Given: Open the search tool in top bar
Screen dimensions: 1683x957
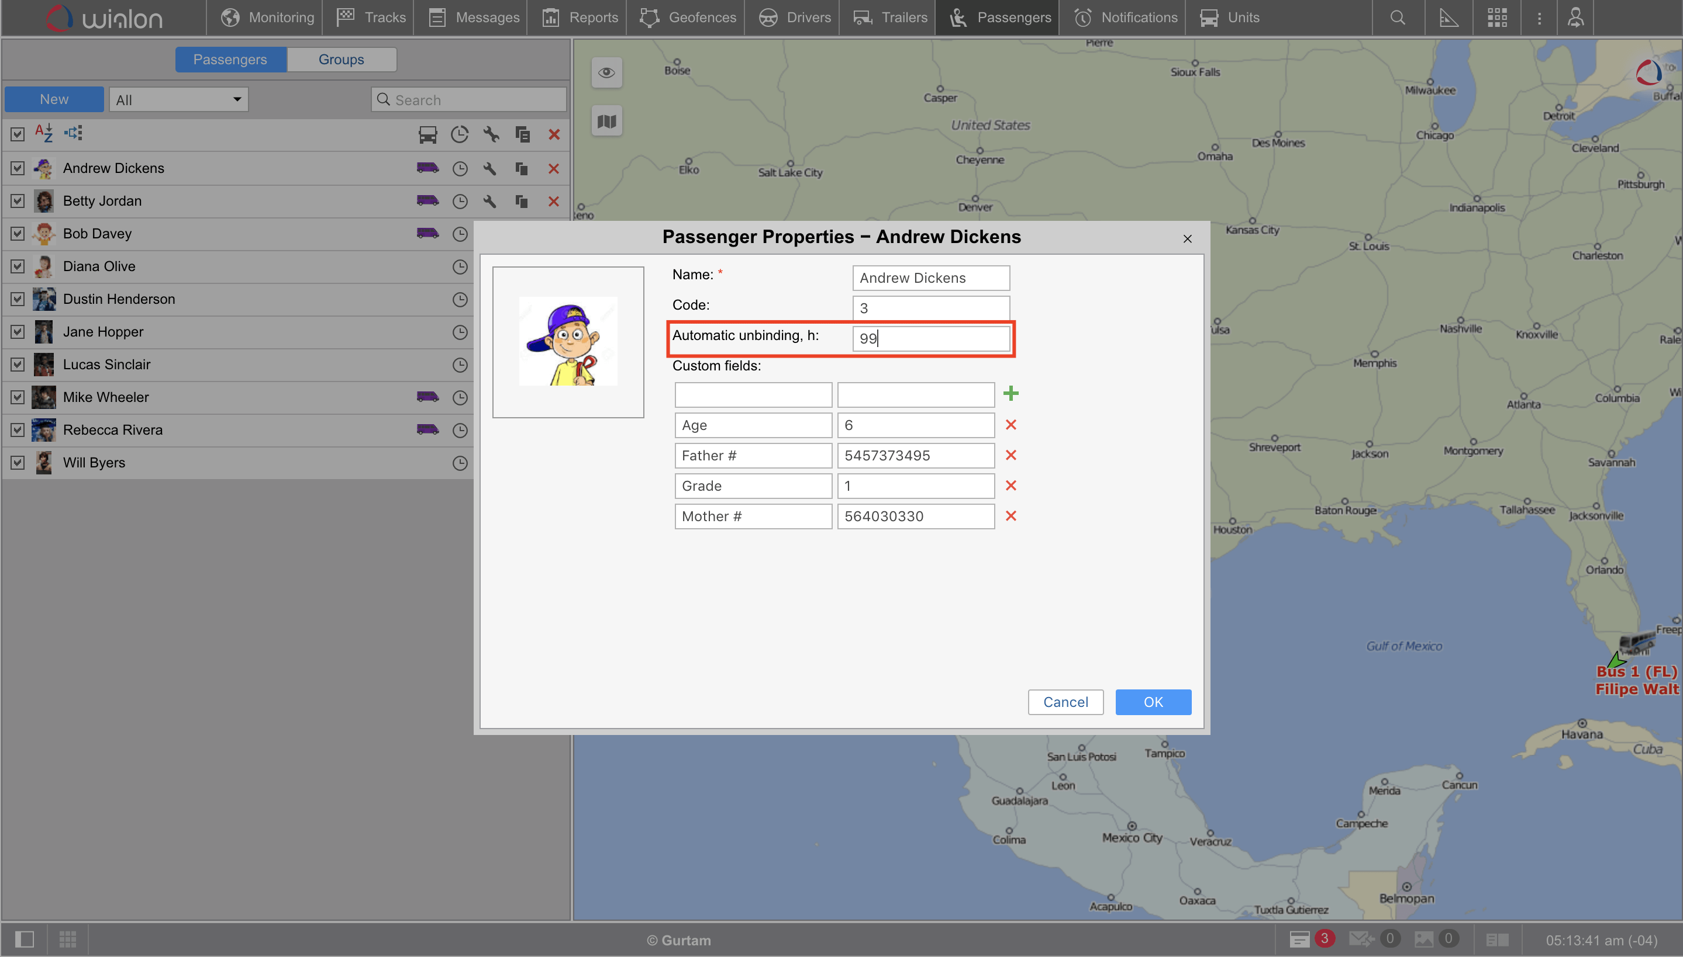Looking at the screenshot, I should (x=1398, y=18).
